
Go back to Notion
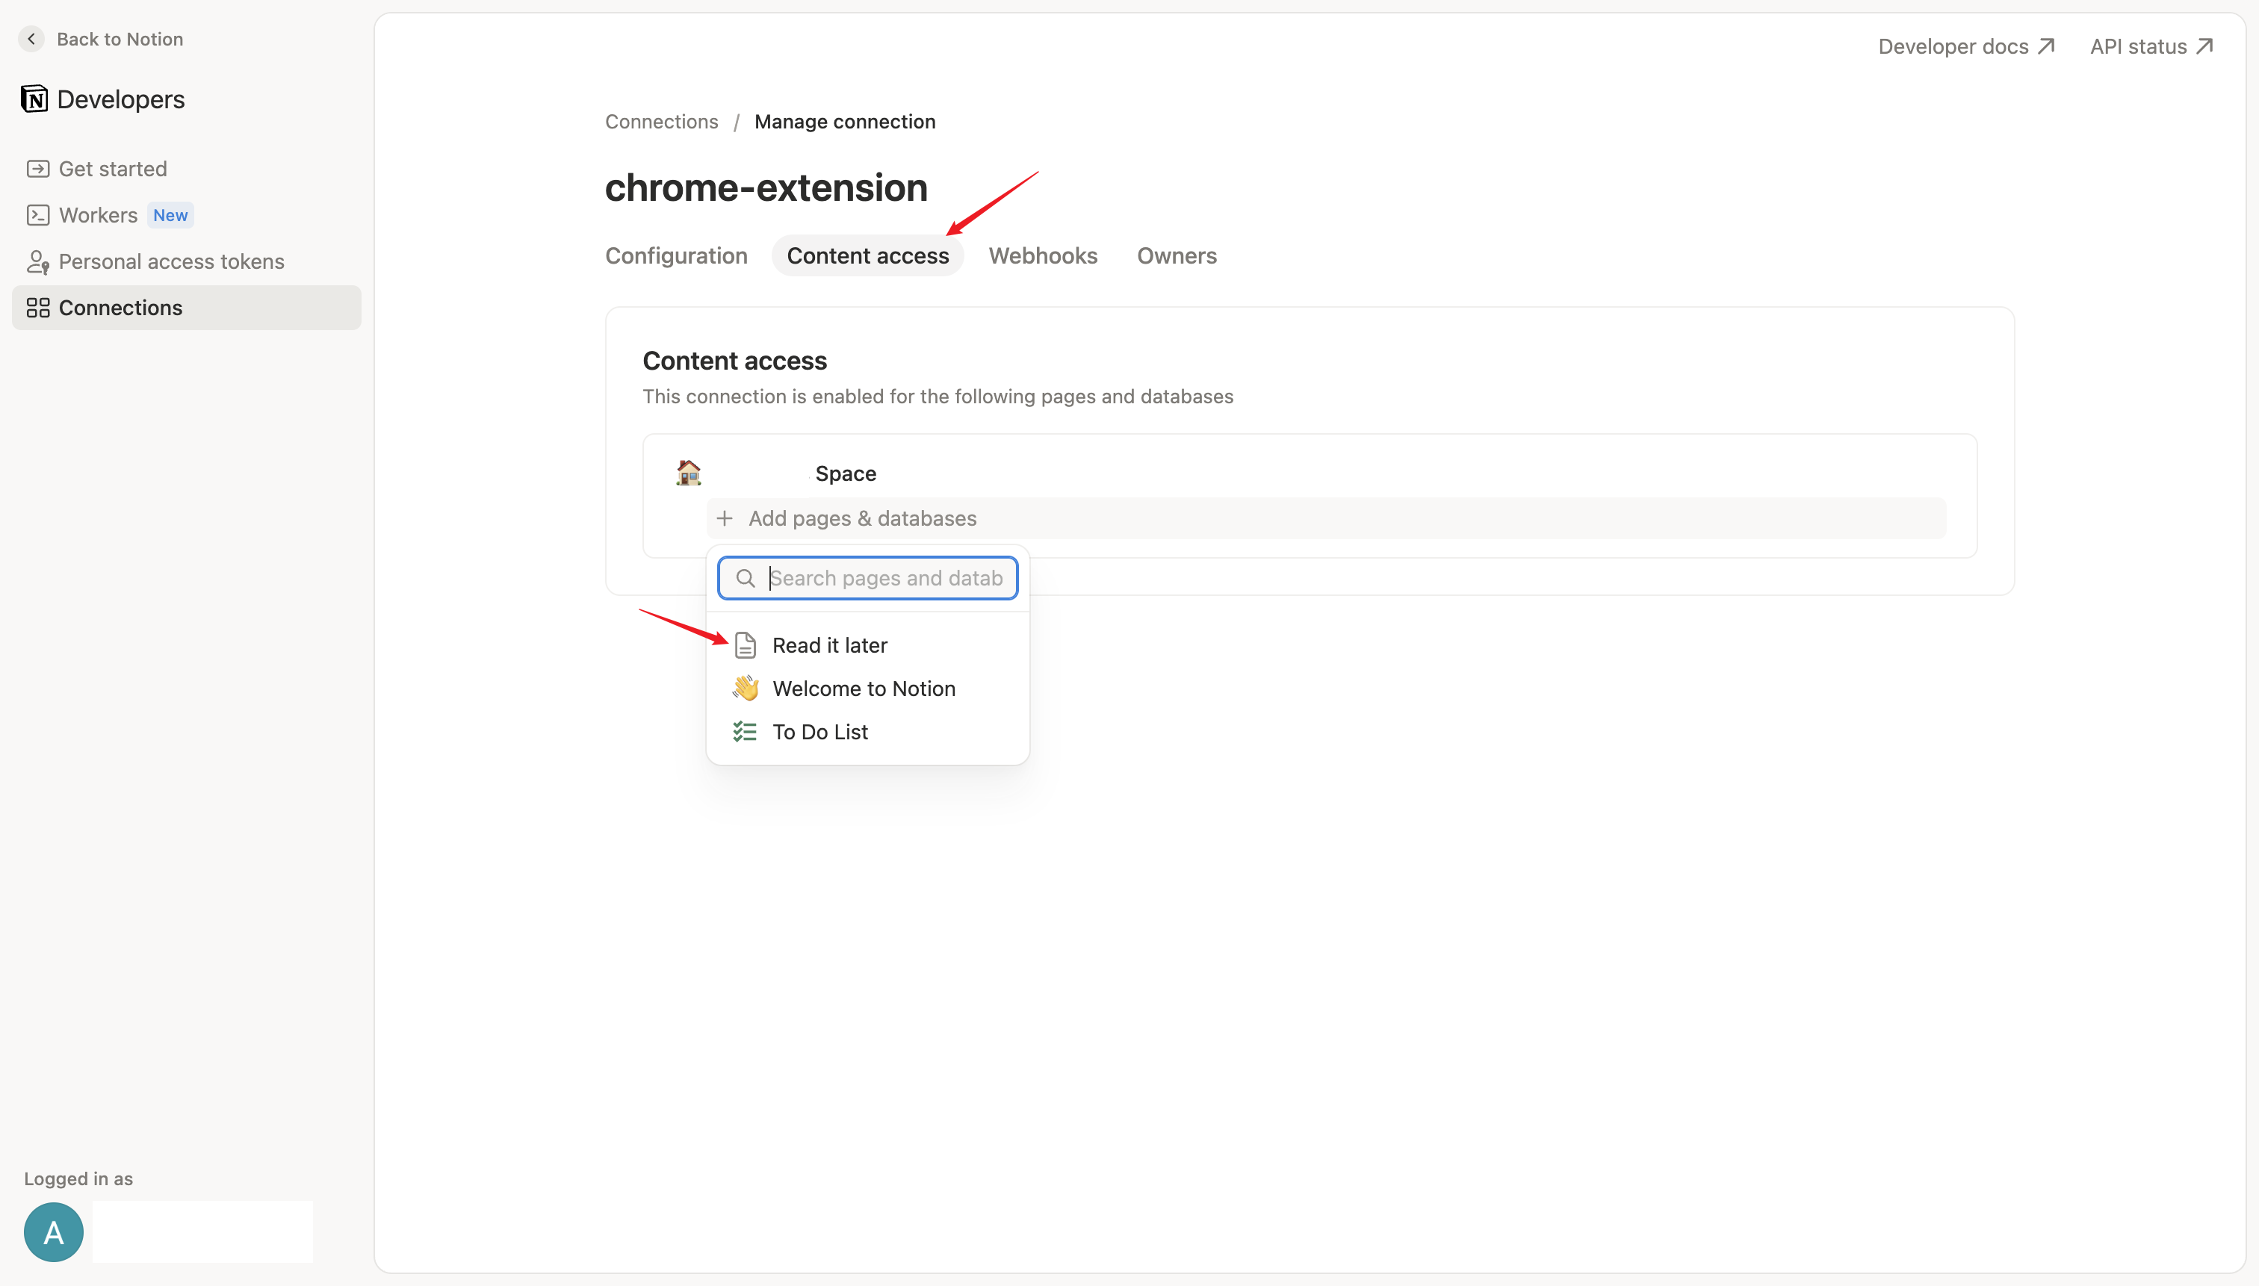[x=102, y=39]
